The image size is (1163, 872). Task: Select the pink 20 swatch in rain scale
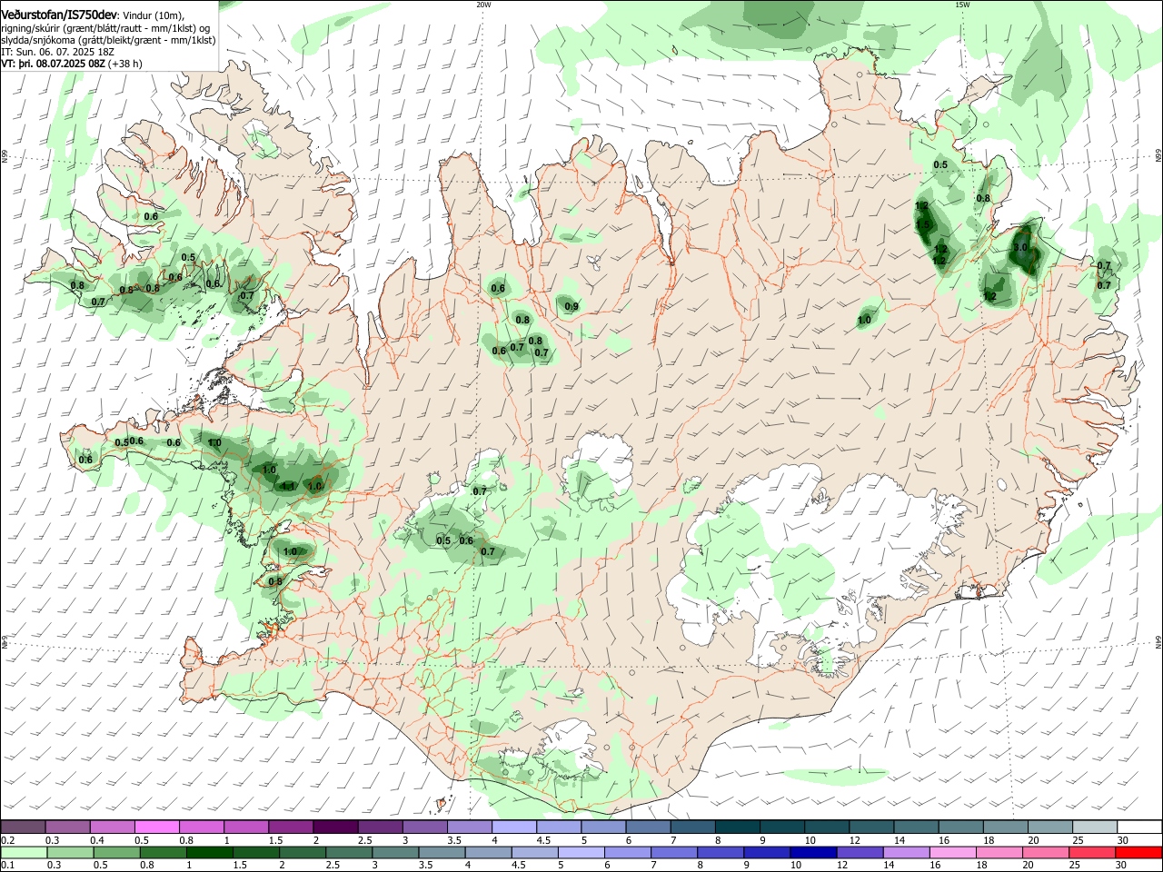1045,853
